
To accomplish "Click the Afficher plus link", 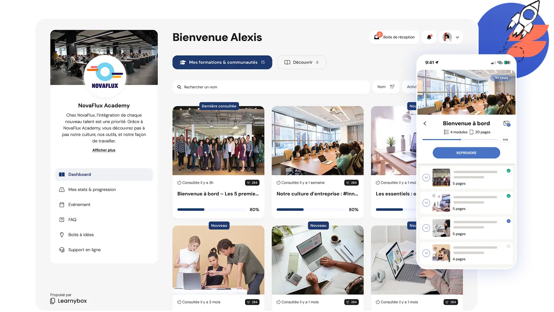I will (103, 150).
